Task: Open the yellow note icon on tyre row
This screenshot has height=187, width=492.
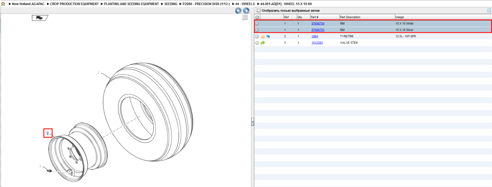Action: pos(263,36)
